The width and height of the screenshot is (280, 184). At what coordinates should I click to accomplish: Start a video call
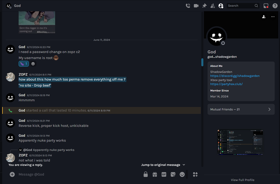(x=196, y=6)
